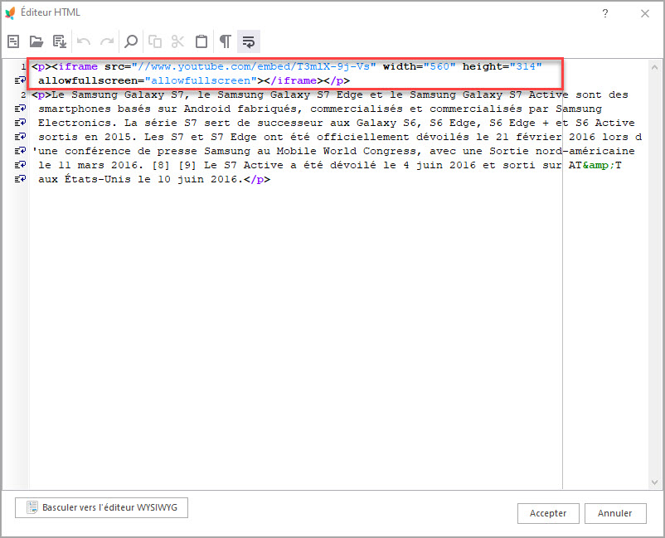Click the Accepter button
The height and width of the screenshot is (538, 665).
[548, 513]
